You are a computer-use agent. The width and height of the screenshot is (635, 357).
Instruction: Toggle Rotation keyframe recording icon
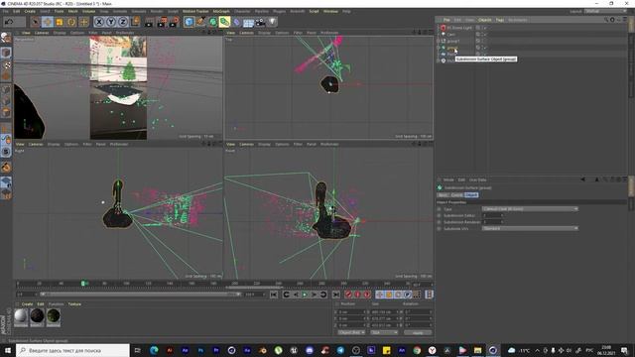(x=399, y=295)
